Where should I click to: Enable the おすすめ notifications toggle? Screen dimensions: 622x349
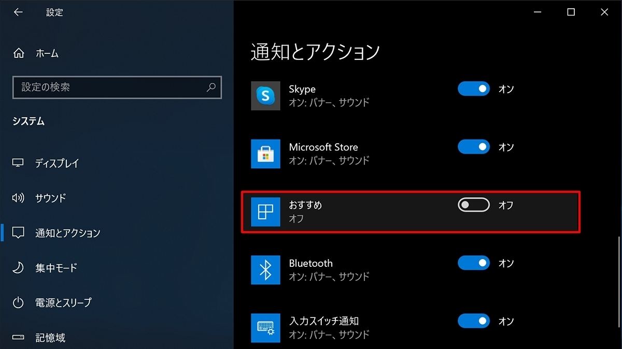[474, 205]
